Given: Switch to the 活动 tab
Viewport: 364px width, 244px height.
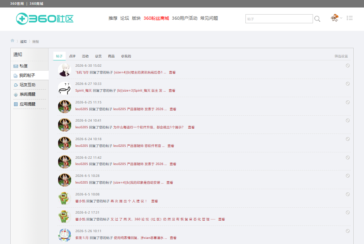Looking at the screenshot, I should [x=85, y=56].
